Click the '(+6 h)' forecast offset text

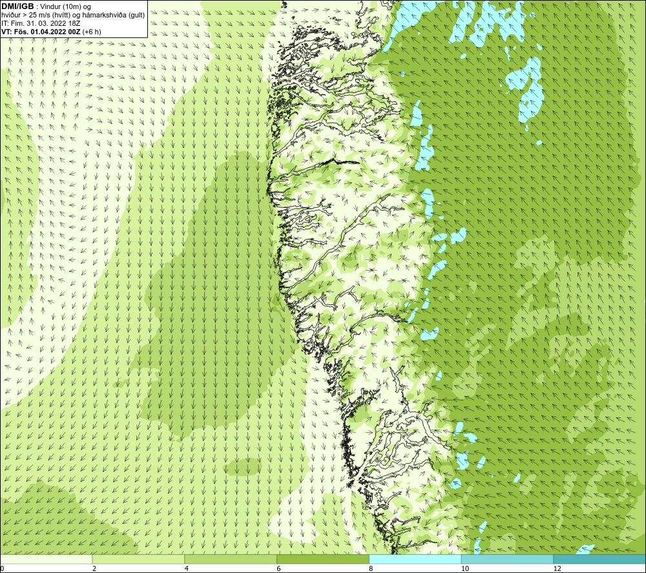point(92,32)
